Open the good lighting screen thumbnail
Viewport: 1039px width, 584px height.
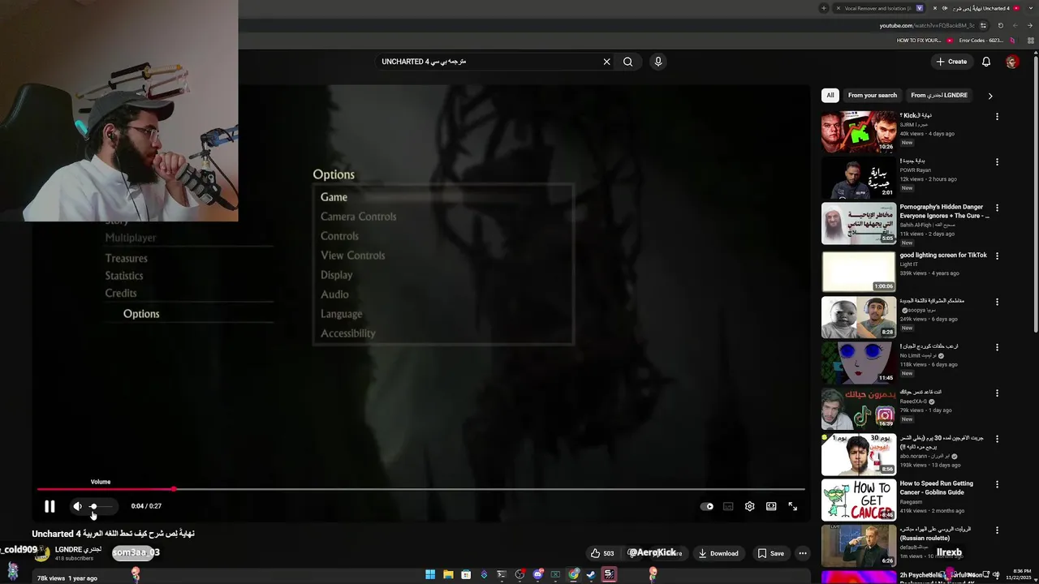[858, 271]
